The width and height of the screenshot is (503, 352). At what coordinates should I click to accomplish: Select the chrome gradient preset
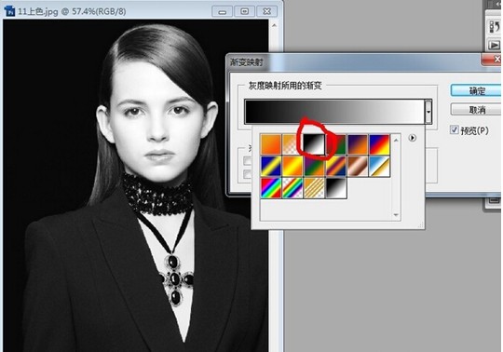click(x=379, y=166)
